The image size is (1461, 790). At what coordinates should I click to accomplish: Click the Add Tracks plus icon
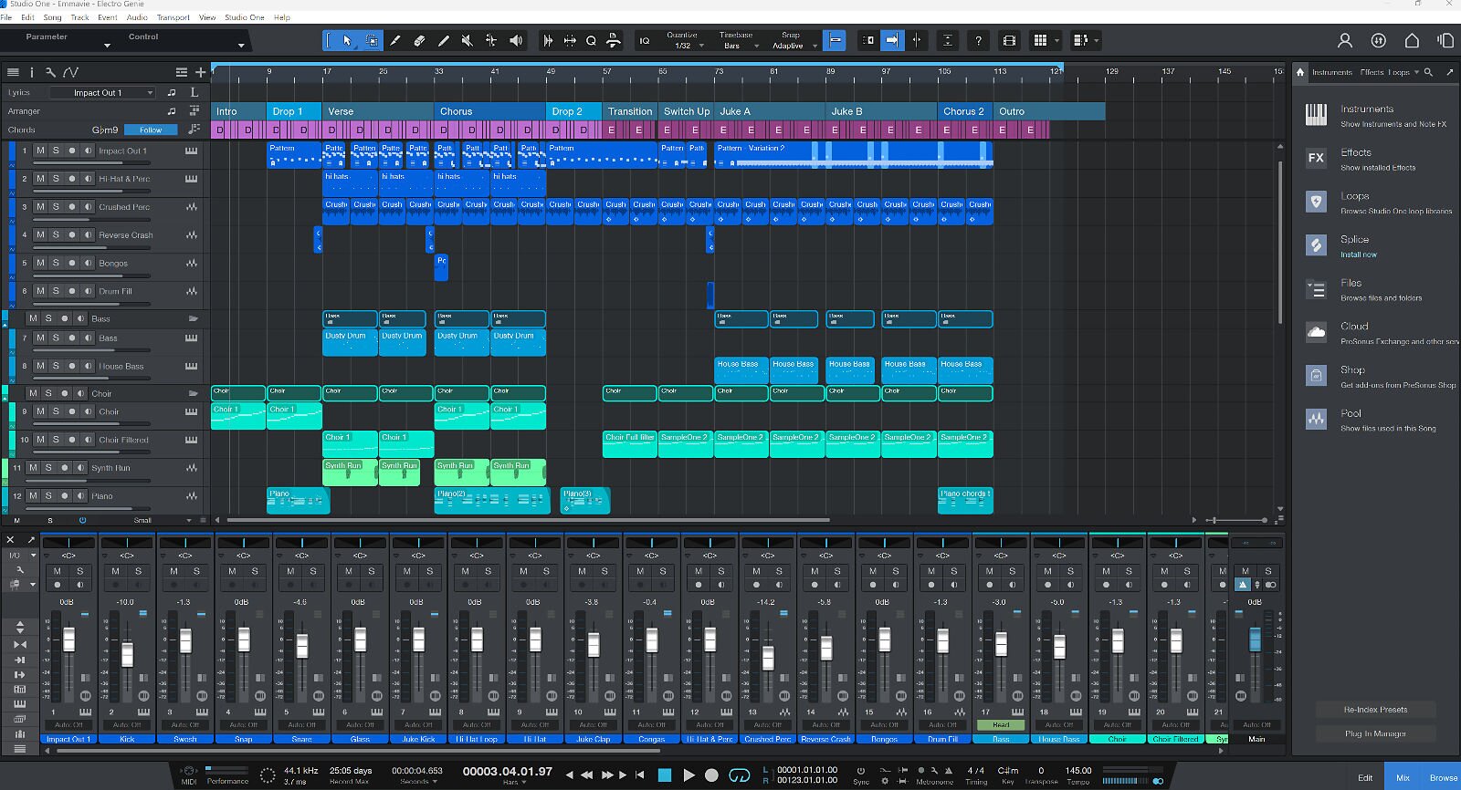(x=200, y=72)
